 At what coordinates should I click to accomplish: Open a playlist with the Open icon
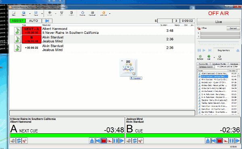click(24, 13)
